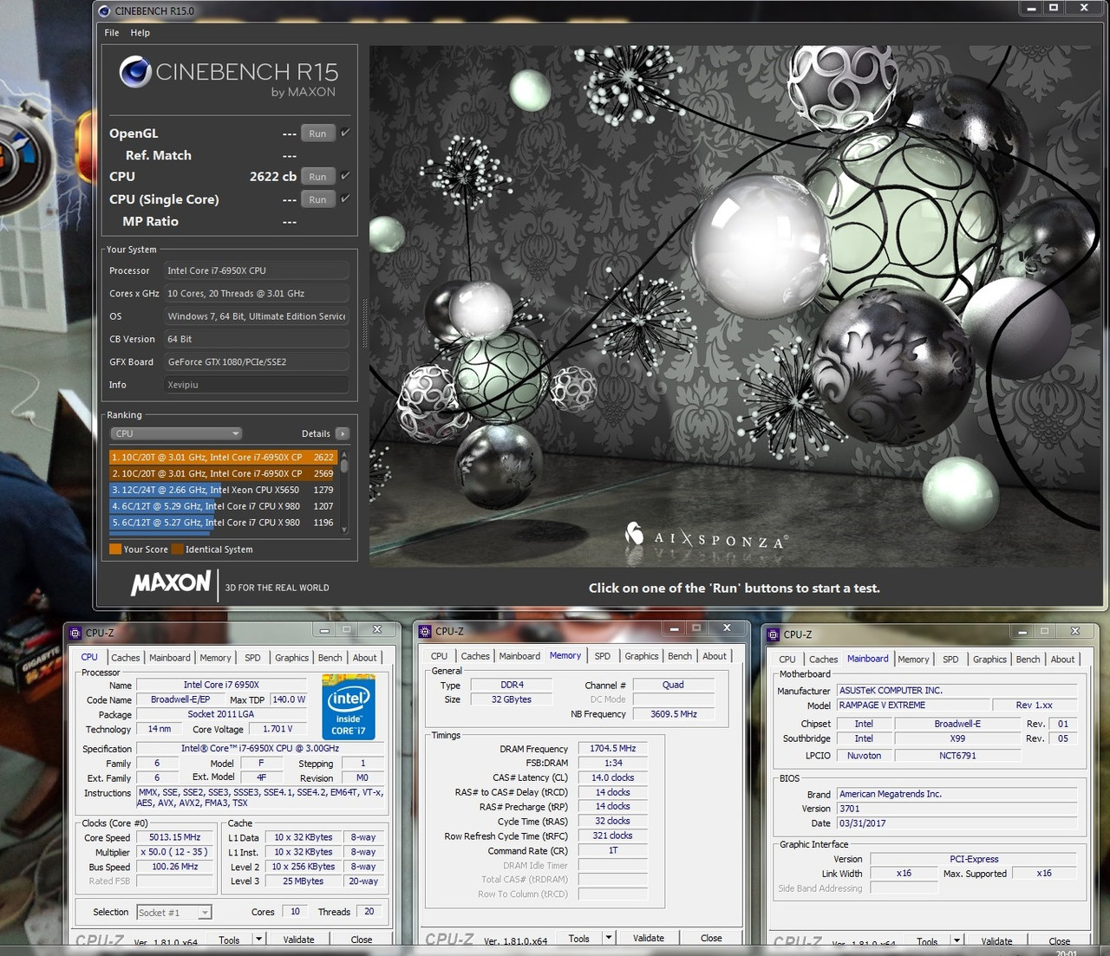Switch to SPD tab in Memory CPU-Z

coord(603,656)
